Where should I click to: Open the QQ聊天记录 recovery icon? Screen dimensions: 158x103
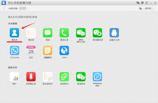coord(114,33)
